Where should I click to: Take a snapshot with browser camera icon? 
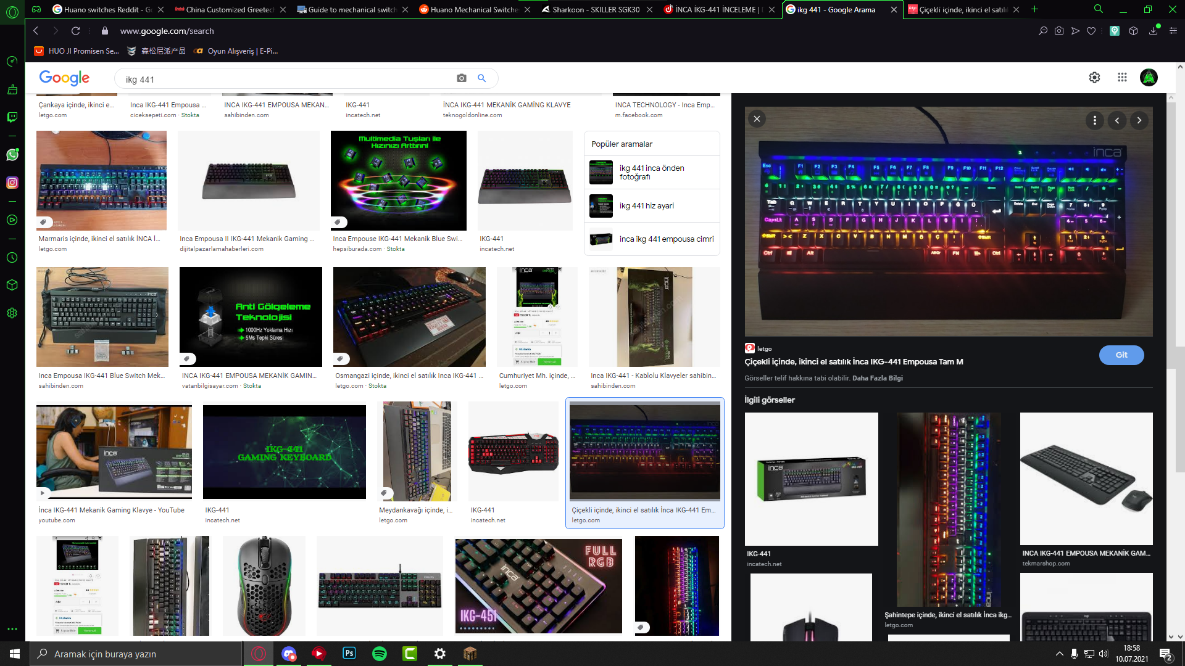point(1059,31)
